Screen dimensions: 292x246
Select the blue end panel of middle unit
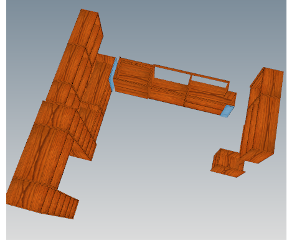227,111
